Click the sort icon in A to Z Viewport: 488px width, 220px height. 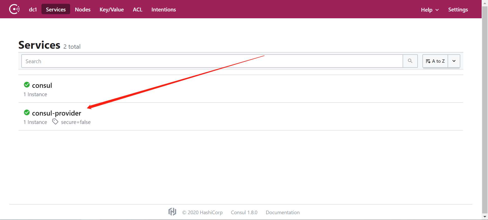tap(428, 61)
